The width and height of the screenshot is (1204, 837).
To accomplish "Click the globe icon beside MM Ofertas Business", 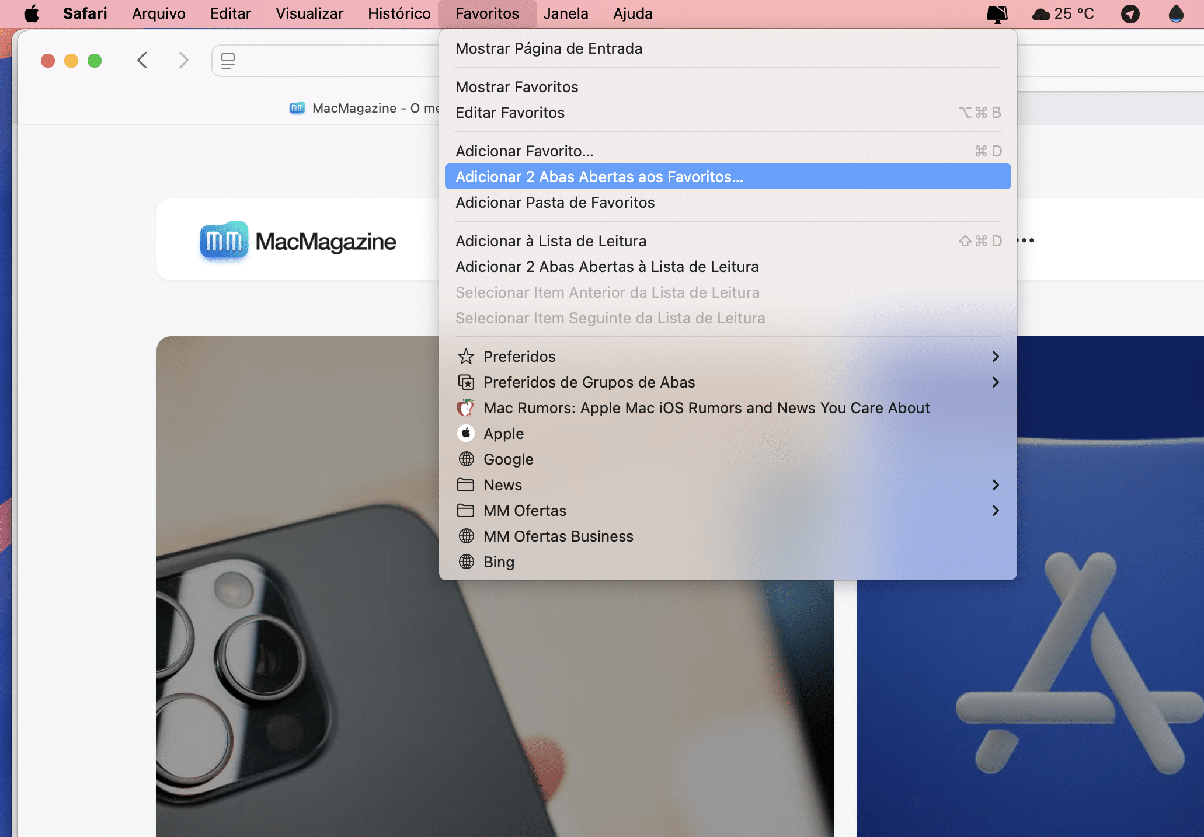I will point(466,536).
